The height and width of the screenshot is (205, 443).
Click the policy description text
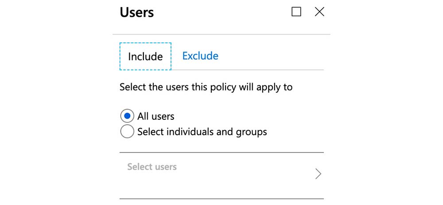click(206, 87)
